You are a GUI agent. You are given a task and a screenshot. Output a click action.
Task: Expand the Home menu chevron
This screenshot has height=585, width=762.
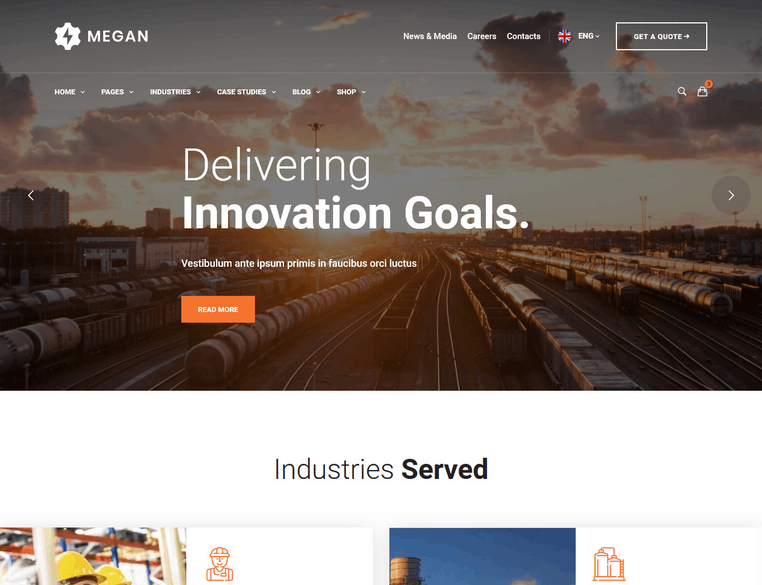click(x=83, y=92)
